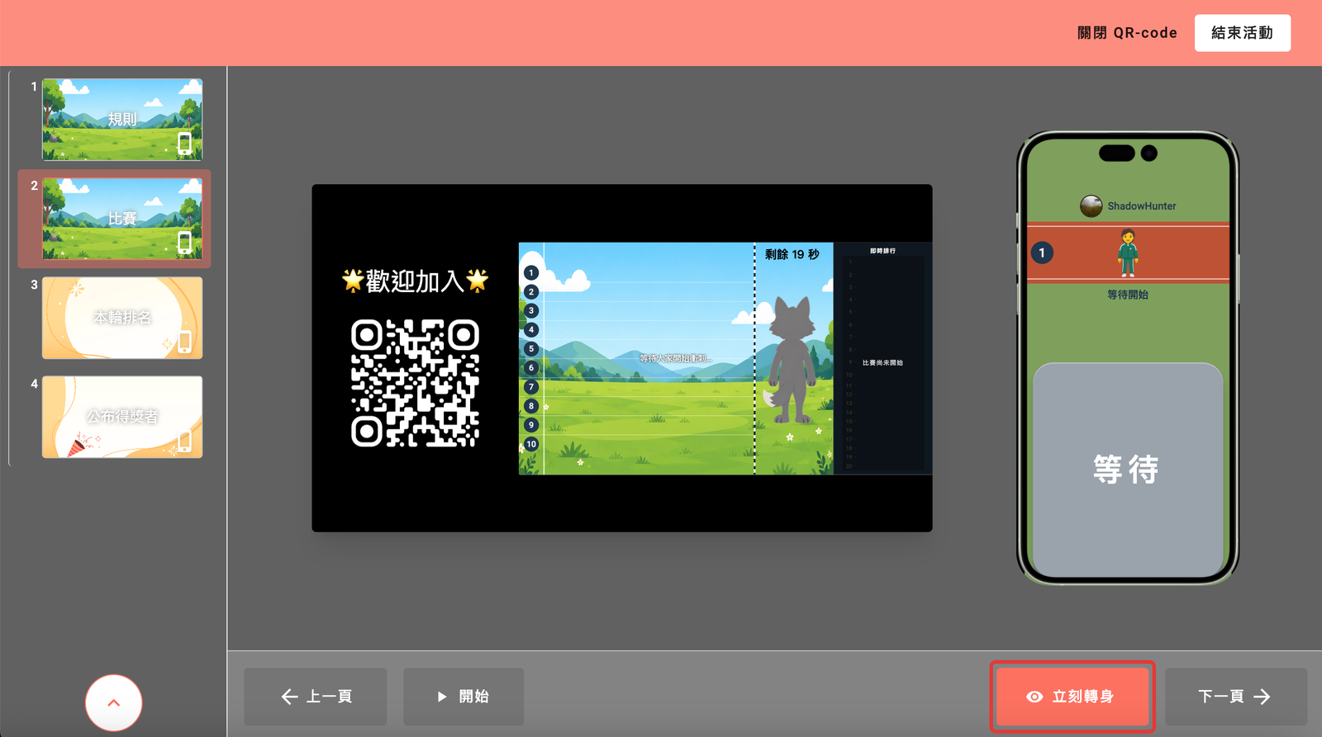
Task: Start the race with 開始 button
Action: click(464, 697)
